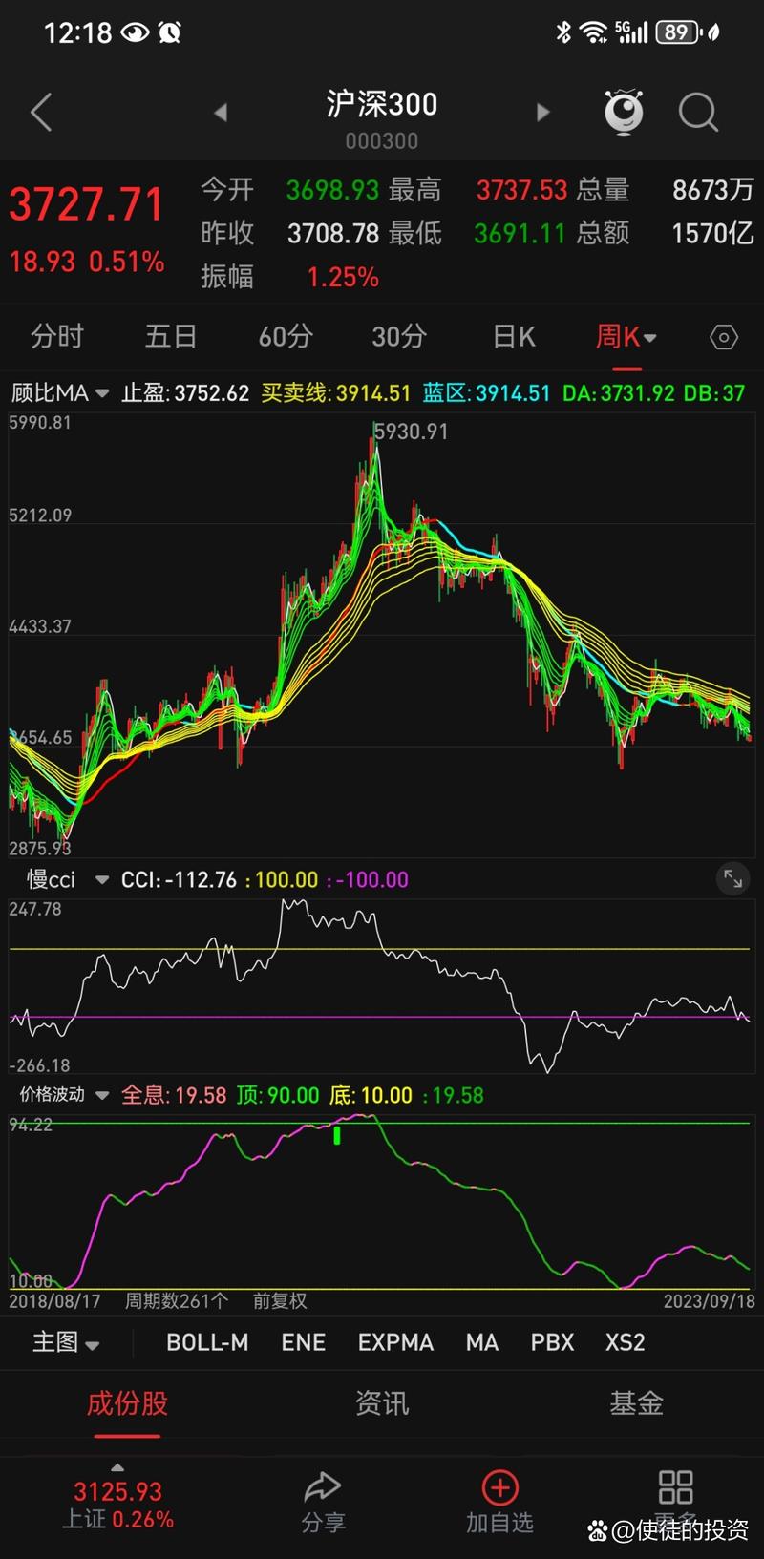Image resolution: width=764 pixels, height=1559 pixels.
Task: Tap the 底:10.00 value
Action: pos(371,1095)
